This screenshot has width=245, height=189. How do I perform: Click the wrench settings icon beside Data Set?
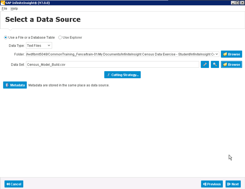tap(205, 64)
